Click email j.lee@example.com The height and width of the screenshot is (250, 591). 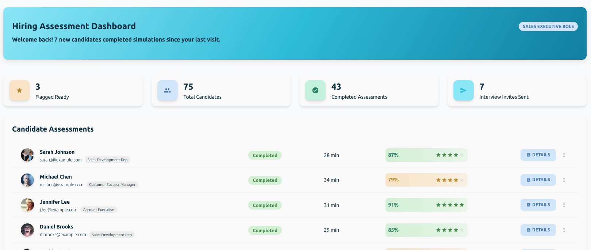(58, 210)
